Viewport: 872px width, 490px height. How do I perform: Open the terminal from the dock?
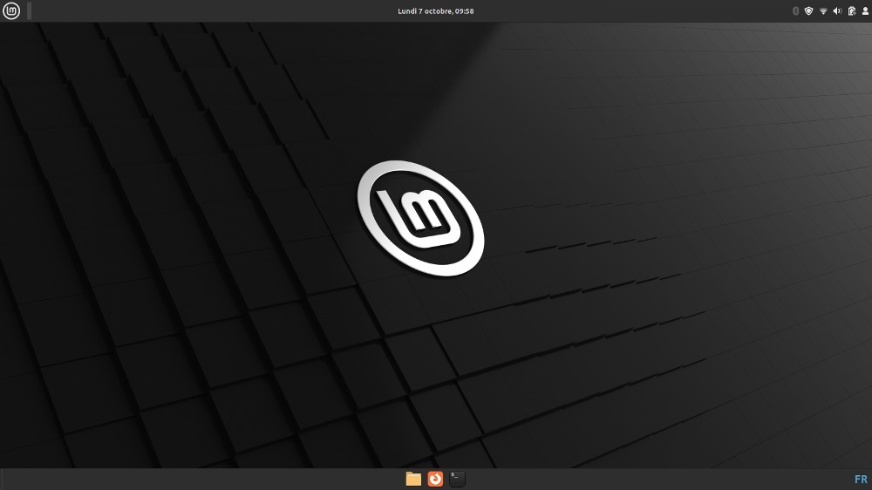click(457, 479)
